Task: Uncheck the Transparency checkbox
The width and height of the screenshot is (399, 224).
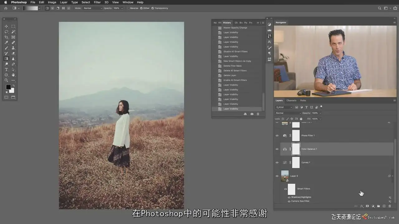Action: point(152,8)
